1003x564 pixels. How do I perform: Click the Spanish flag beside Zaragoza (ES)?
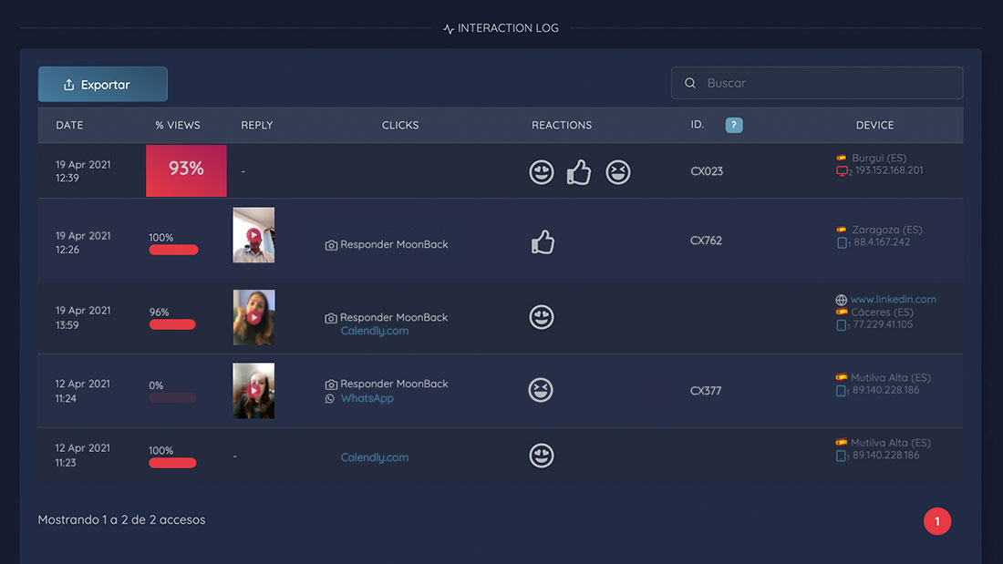842,230
